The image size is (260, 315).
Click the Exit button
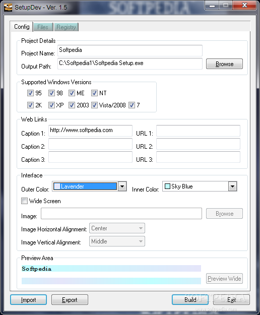click(231, 300)
